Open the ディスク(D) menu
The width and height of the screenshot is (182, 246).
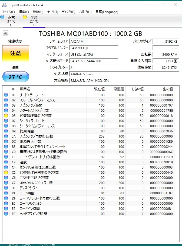click(68, 12)
